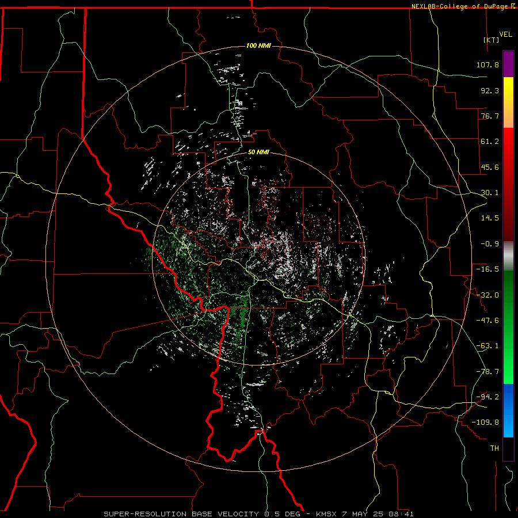Select the -94.2 legend value
This screenshot has height=518, width=518.
coord(487,397)
